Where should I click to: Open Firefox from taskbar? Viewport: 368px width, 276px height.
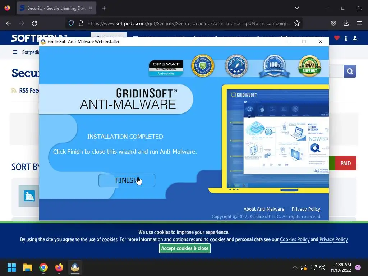tap(59, 267)
